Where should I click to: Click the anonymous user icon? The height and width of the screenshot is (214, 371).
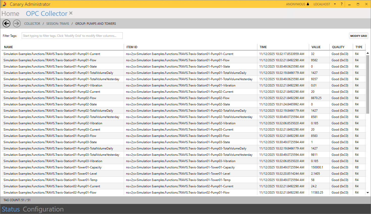click(x=308, y=4)
